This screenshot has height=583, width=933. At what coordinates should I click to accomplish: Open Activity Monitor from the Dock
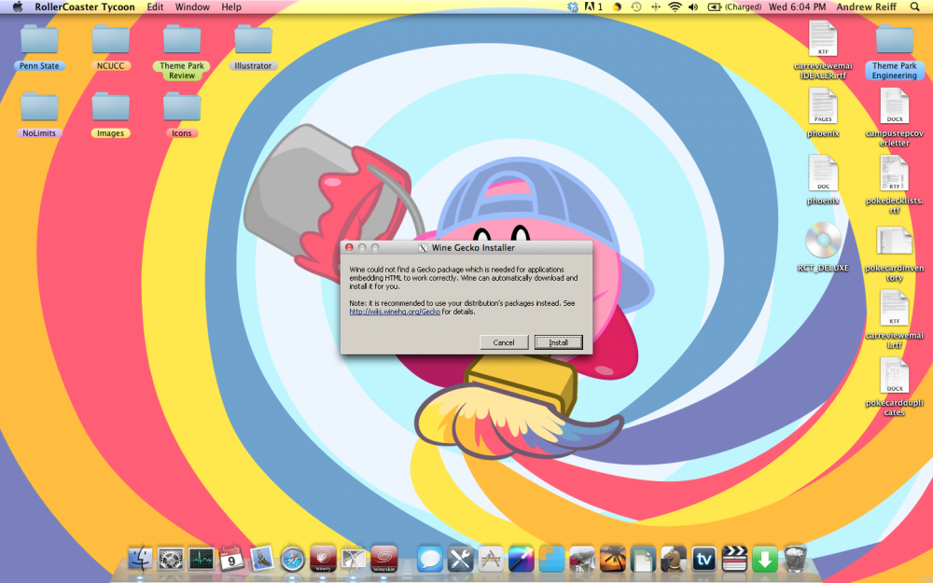[200, 559]
